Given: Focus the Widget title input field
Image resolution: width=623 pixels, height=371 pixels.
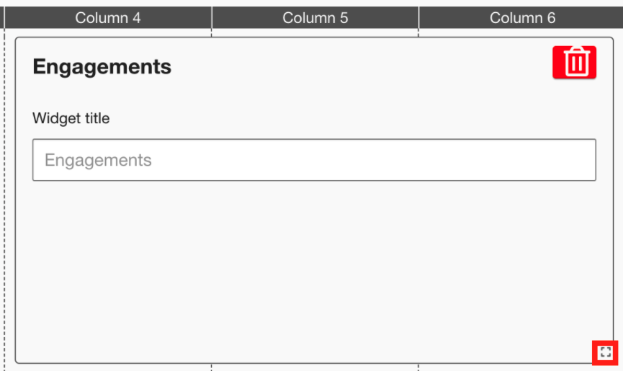Looking at the screenshot, I should coord(314,160).
